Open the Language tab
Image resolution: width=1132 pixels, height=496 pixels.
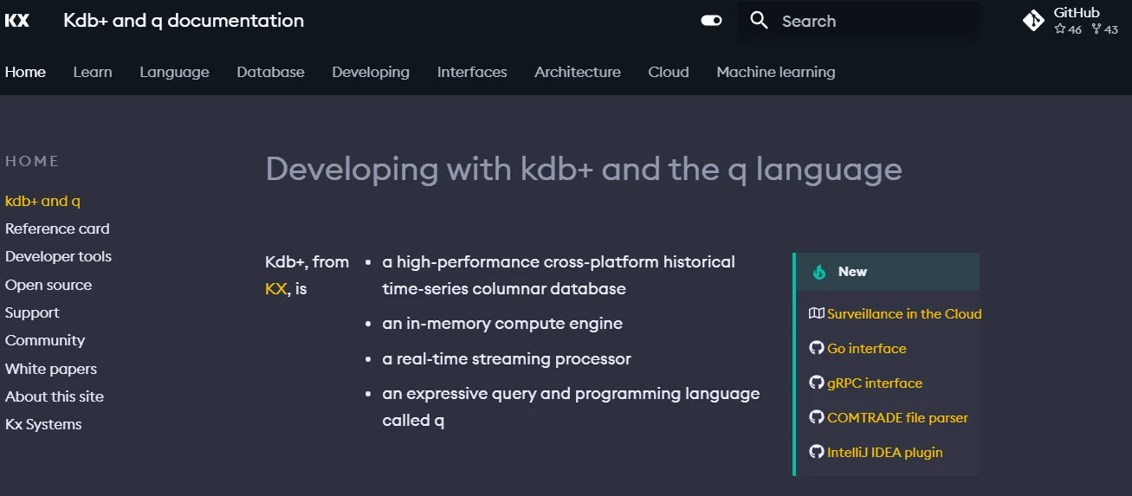(x=174, y=72)
